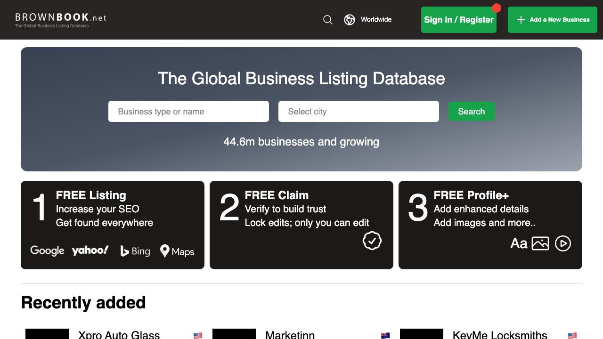Click the verified checkmark badge icon

[x=372, y=241]
